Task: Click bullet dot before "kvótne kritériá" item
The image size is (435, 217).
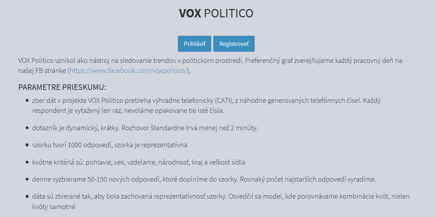Action: pos(27,162)
